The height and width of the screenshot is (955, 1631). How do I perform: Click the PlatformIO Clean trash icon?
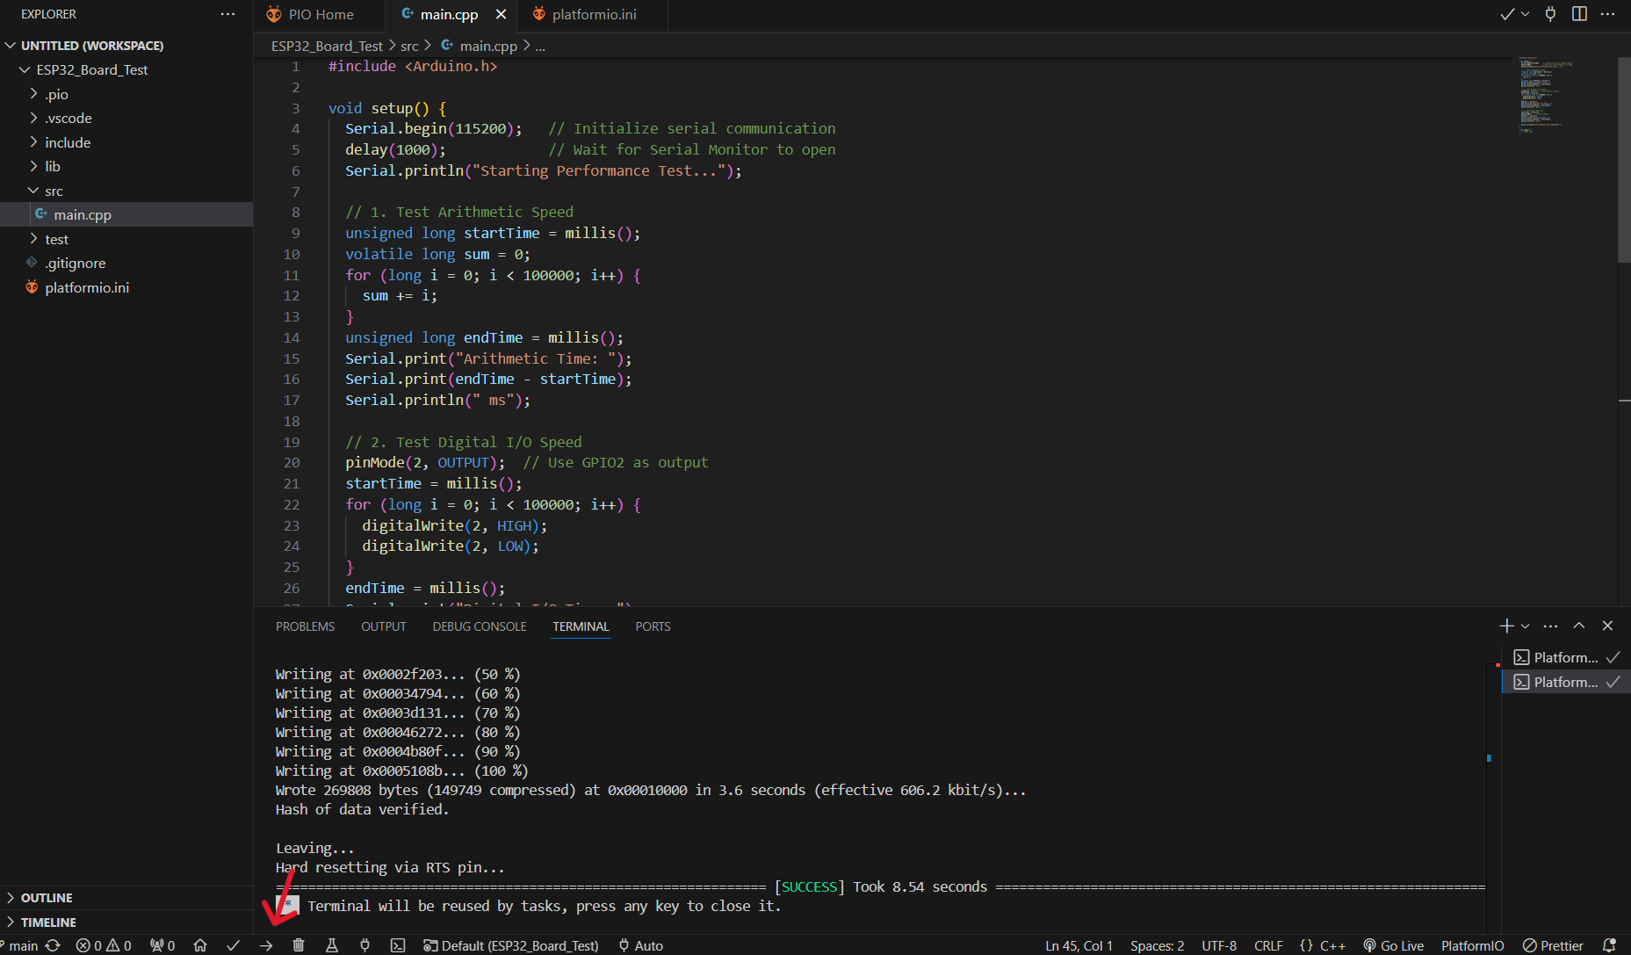click(299, 945)
